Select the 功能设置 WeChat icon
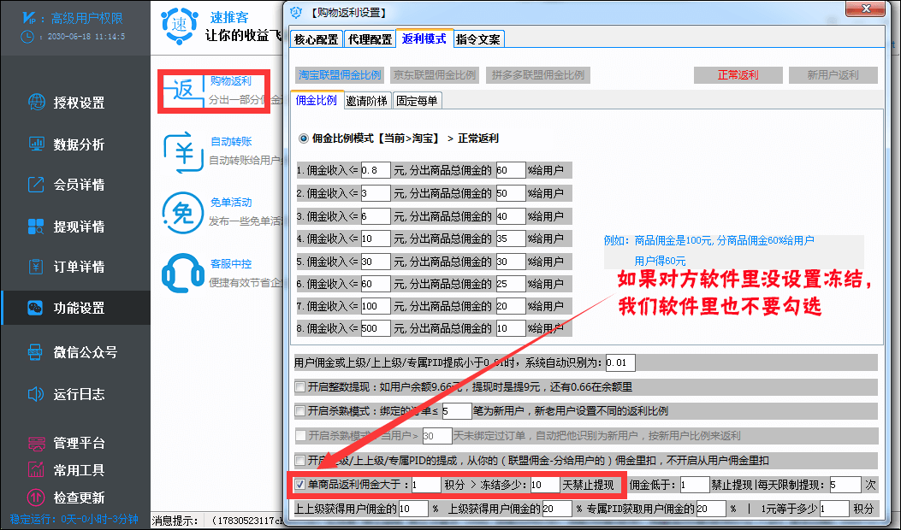 (36, 308)
